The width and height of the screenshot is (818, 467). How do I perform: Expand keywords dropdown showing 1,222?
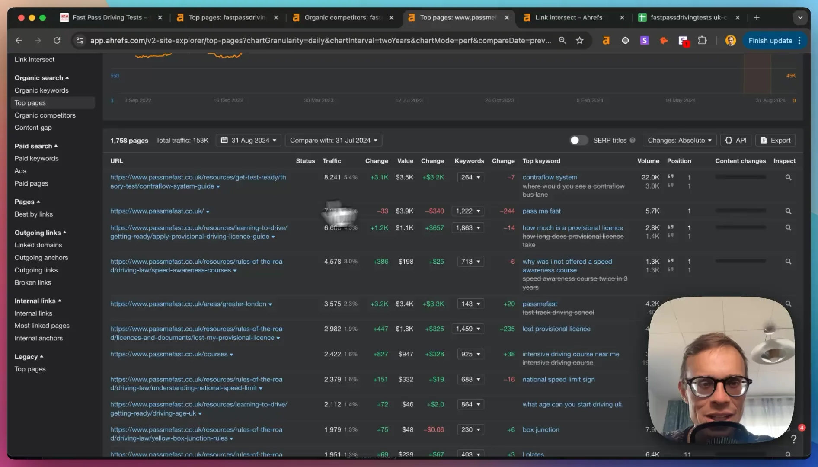click(x=467, y=211)
